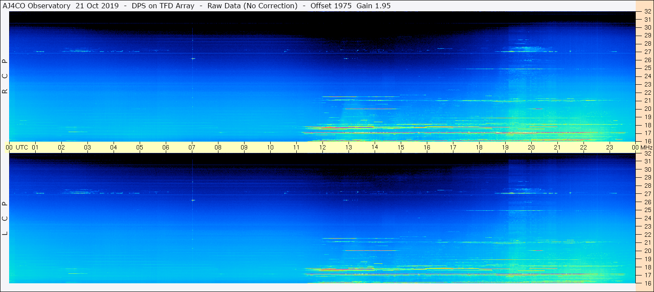Click the 07 UTC hour marker
This screenshot has width=654, height=292.
pos(192,147)
